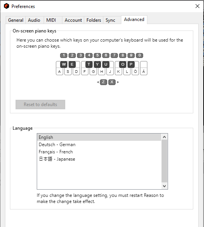204x227 pixels.
Task: Click the language list scrollbar thumb
Action: 164,161
